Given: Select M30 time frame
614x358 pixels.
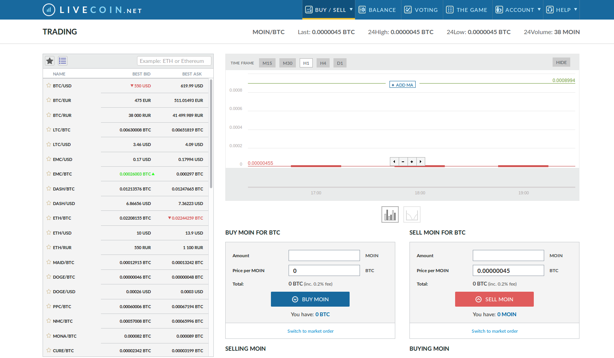Looking at the screenshot, I should (x=287, y=63).
